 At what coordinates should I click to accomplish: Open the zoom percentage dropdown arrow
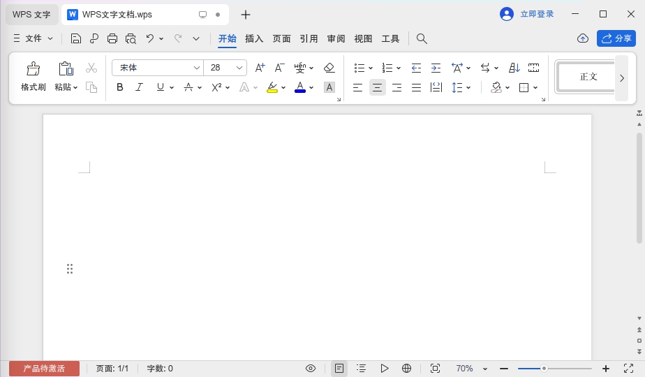click(x=485, y=369)
